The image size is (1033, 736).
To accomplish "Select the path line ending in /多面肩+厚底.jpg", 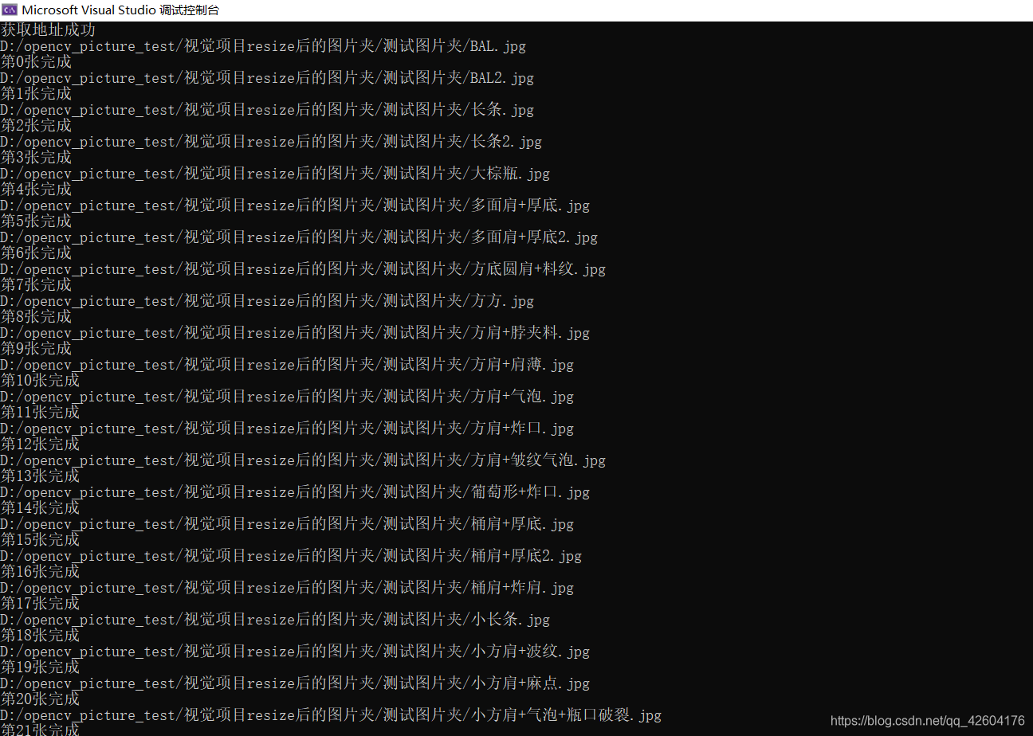I will point(295,206).
